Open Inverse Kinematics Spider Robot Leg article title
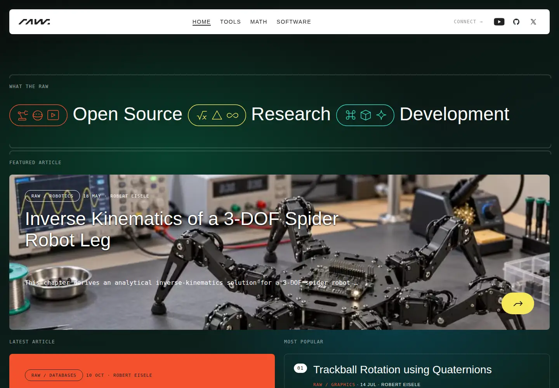 pyautogui.click(x=182, y=229)
